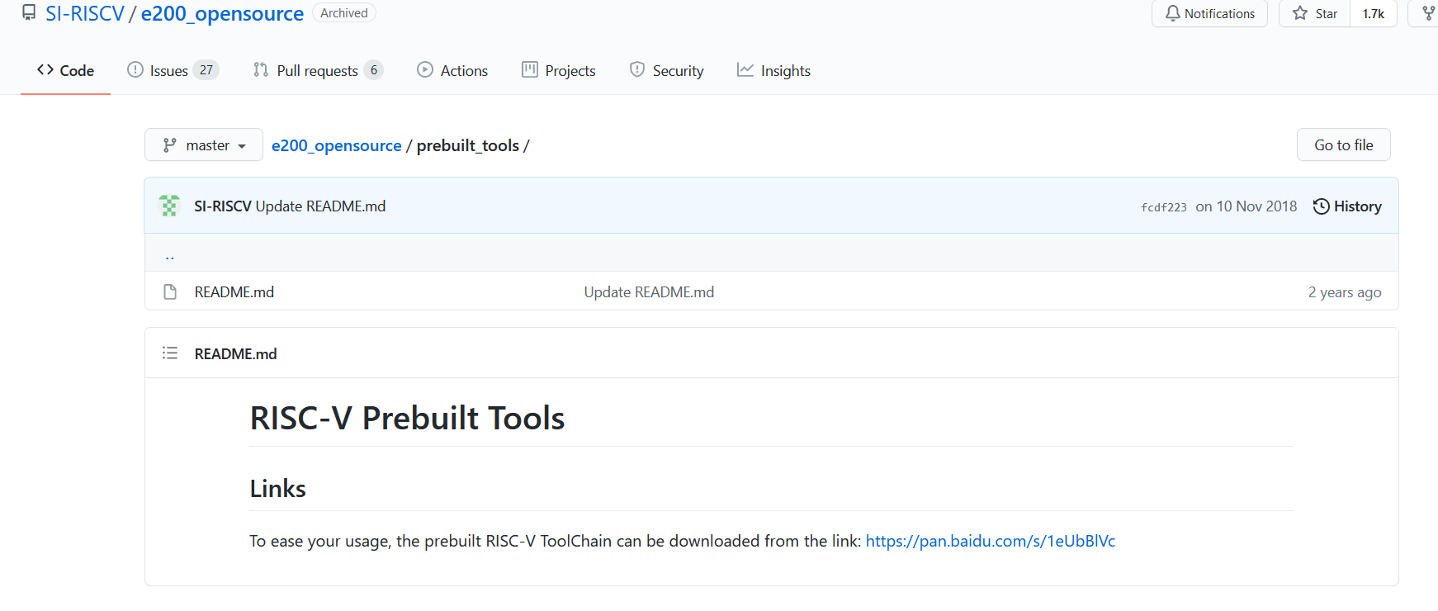Click the fcdf223 commit hash
This screenshot has width=1438, height=611.
(x=1163, y=207)
